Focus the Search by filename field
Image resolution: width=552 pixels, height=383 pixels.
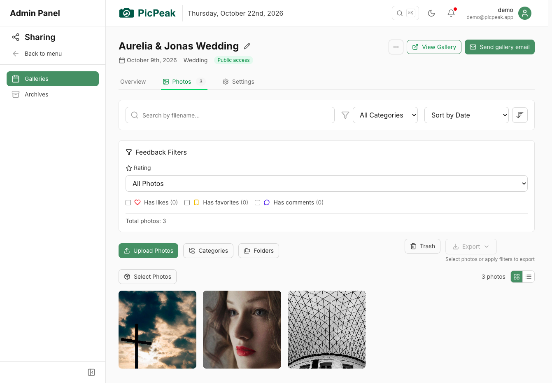coord(230,115)
